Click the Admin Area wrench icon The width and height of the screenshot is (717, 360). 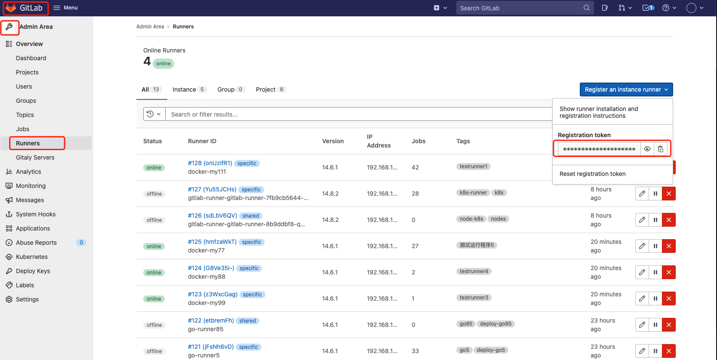point(9,27)
